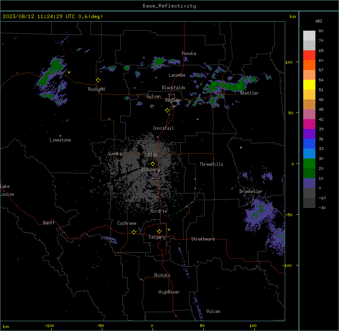Click the yellow diamond marker below RedDeer

point(167,110)
